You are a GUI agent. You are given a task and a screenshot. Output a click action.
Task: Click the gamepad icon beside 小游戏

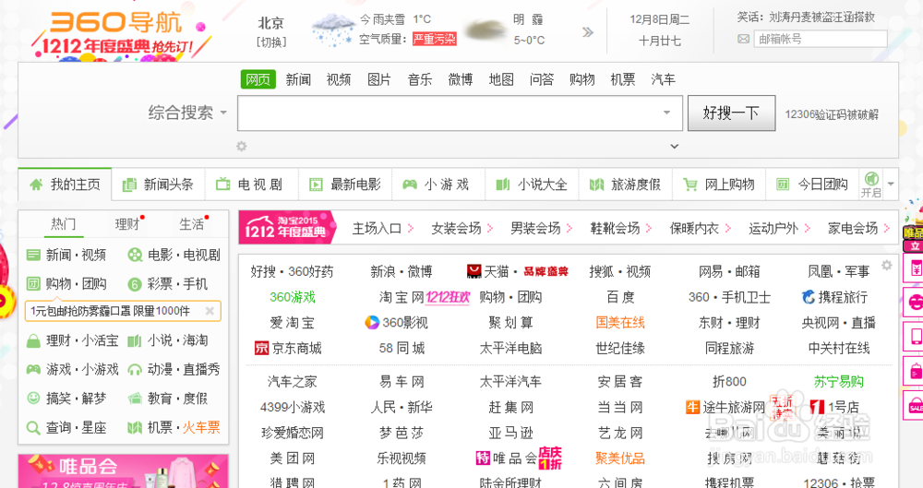[x=410, y=184]
